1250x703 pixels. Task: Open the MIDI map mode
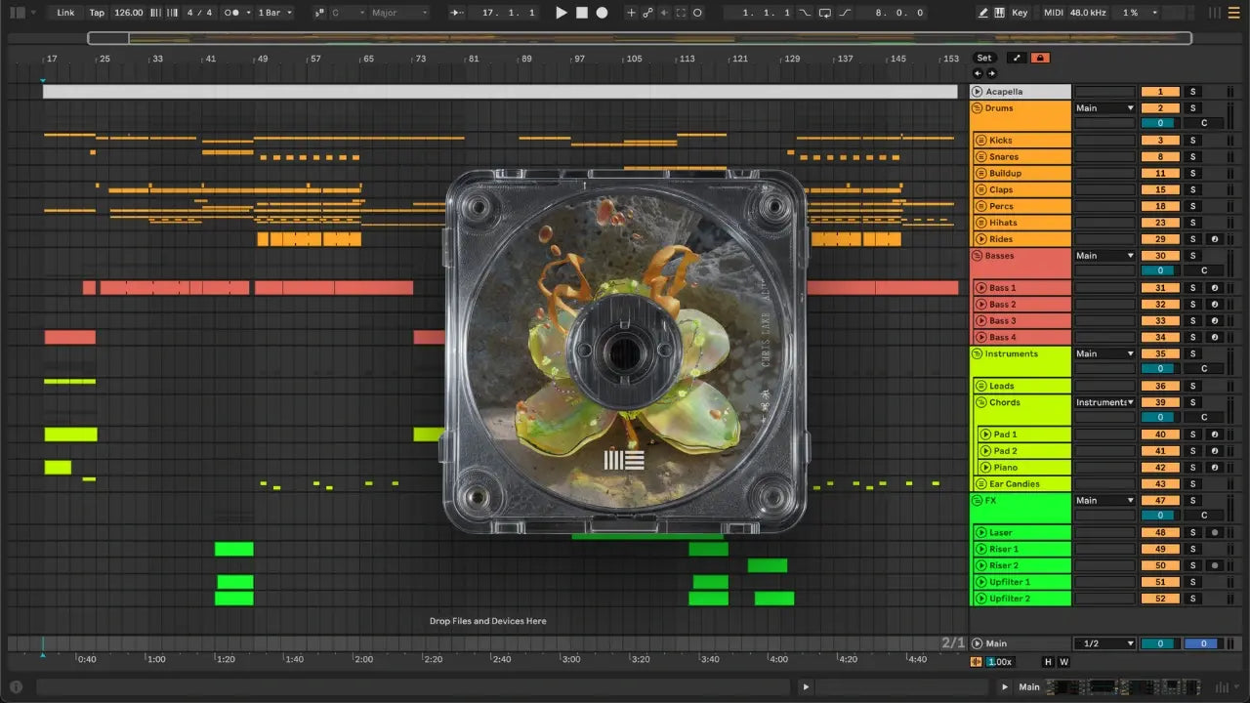click(1053, 13)
